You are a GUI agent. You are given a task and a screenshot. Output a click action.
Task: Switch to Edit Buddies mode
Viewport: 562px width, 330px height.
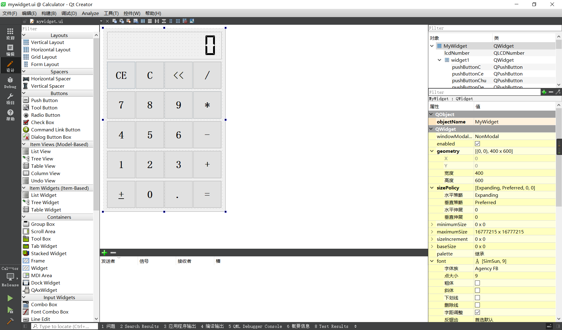[x=129, y=21]
